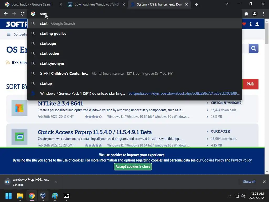Click the Softpedia blue search button

pyautogui.click(x=254, y=48)
